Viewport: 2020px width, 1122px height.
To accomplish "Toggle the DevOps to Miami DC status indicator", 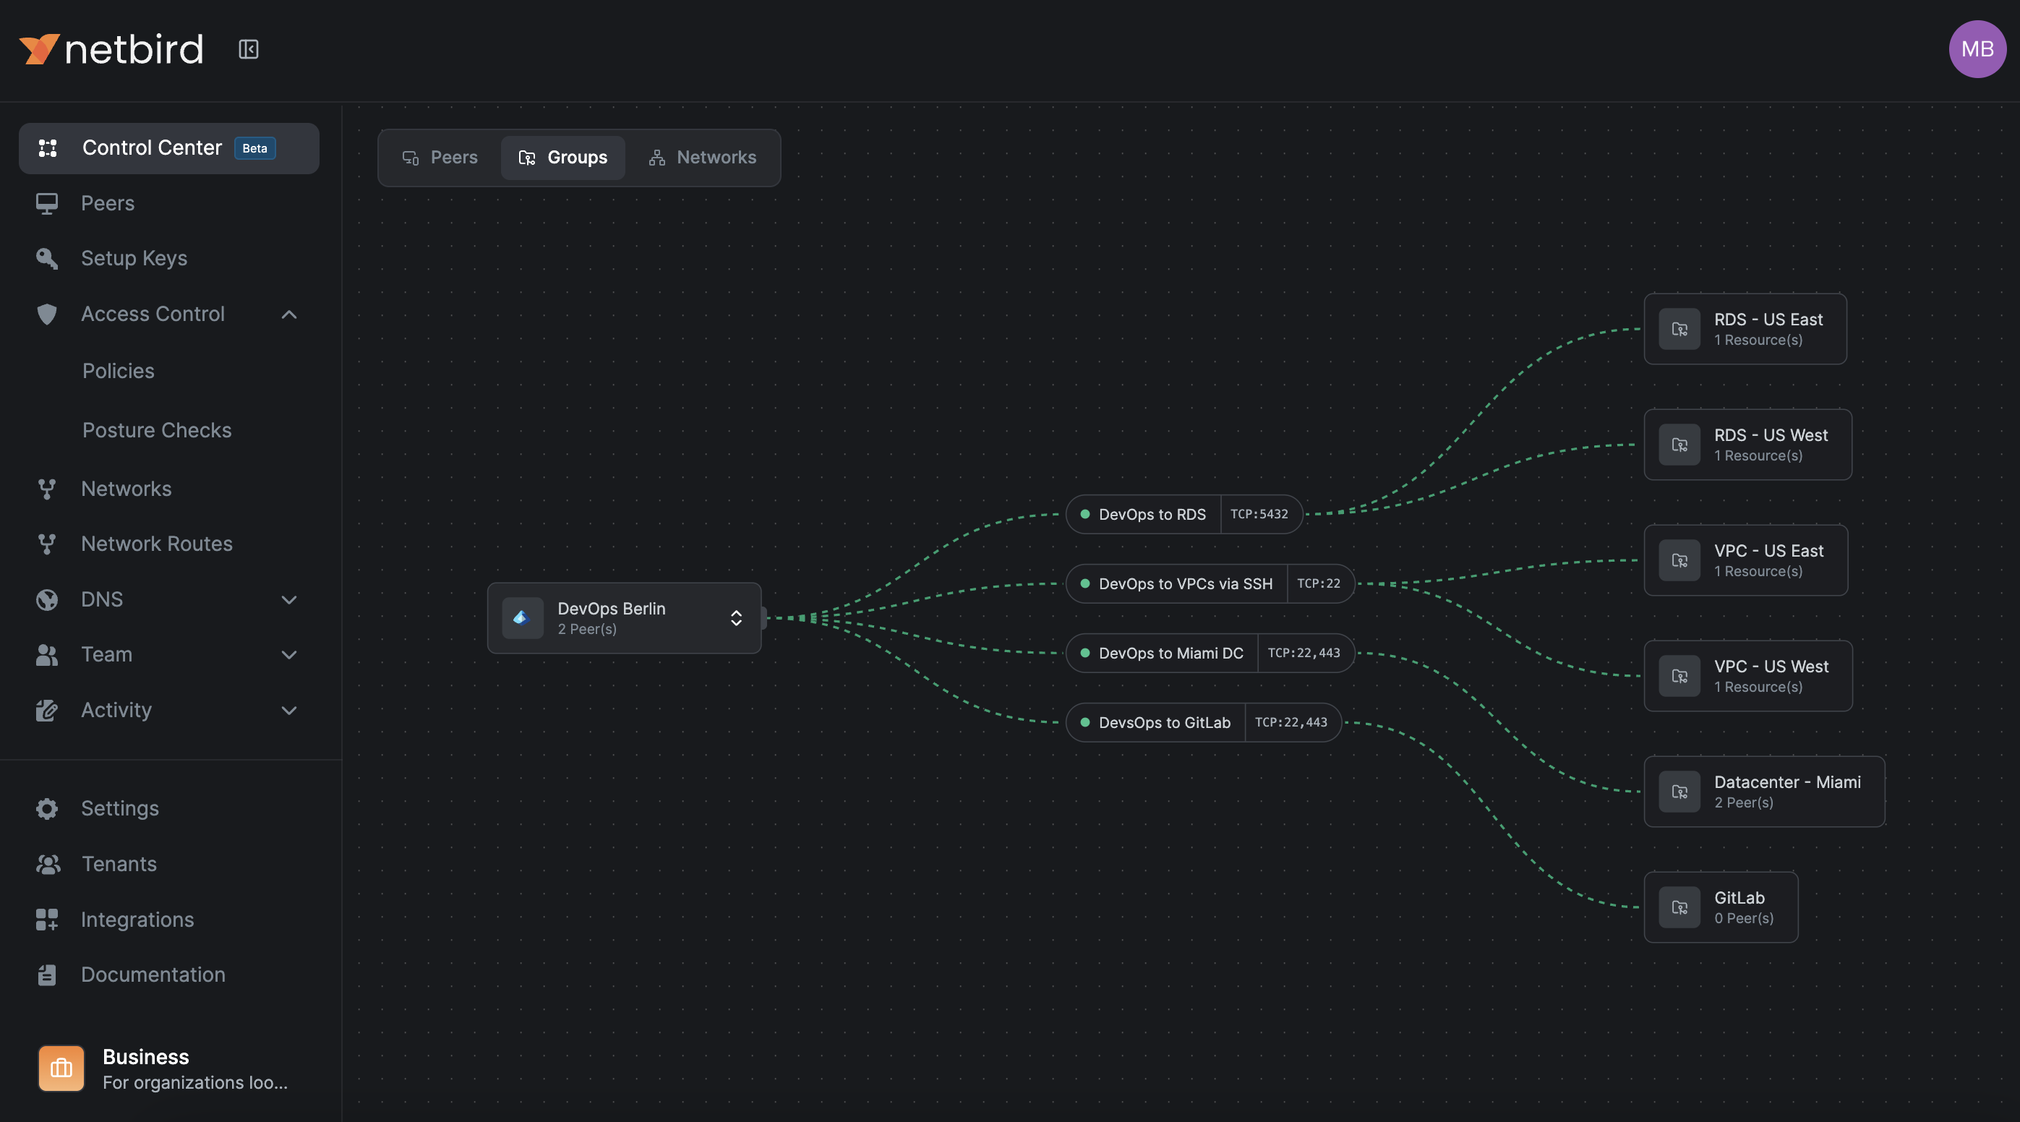I will pyautogui.click(x=1085, y=652).
